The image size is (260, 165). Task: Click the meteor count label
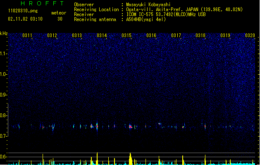[x=59, y=13]
